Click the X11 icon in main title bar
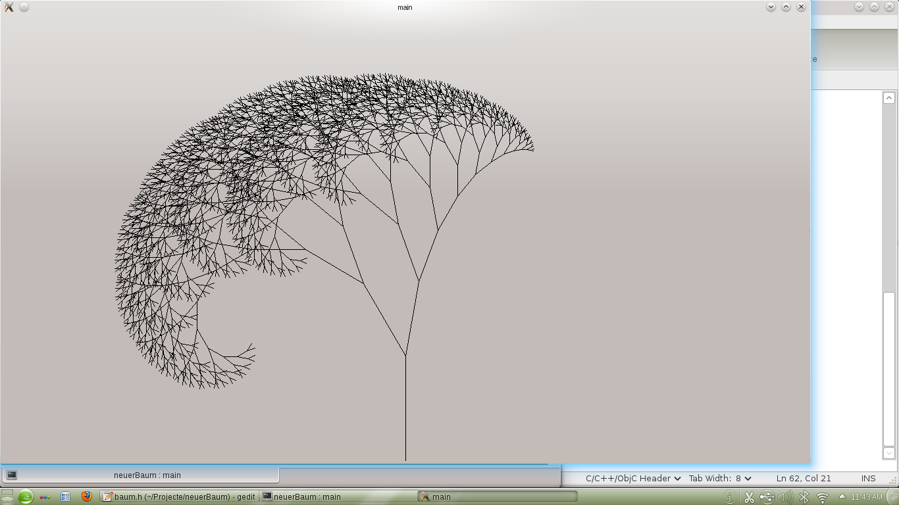899x505 pixels. (9, 7)
